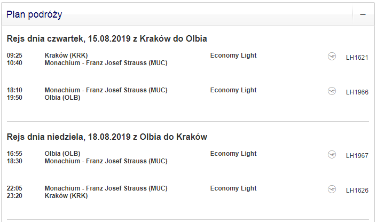Click Economy Light fare for the 22:05 Munich departure

point(233,188)
